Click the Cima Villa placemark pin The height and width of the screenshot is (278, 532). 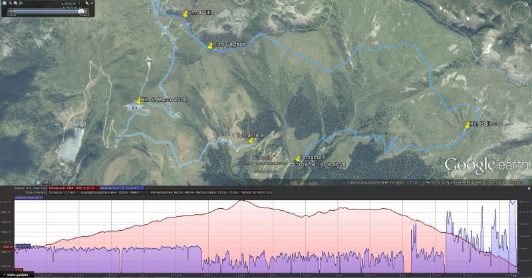[x=185, y=14]
